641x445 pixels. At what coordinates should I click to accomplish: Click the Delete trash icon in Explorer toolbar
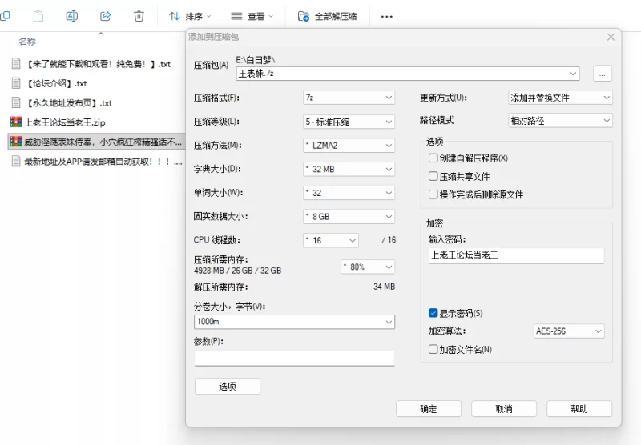pos(139,16)
